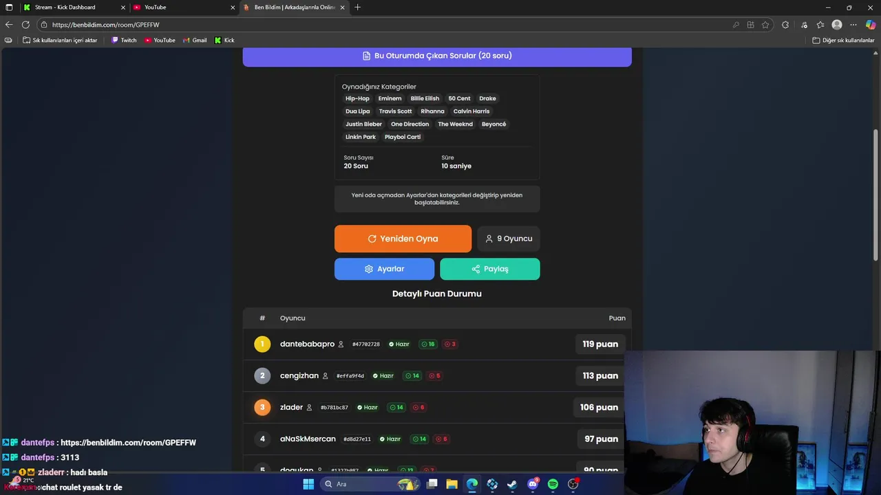The height and width of the screenshot is (495, 881).
Task: Click the Paylaş share button
Action: [x=490, y=269]
